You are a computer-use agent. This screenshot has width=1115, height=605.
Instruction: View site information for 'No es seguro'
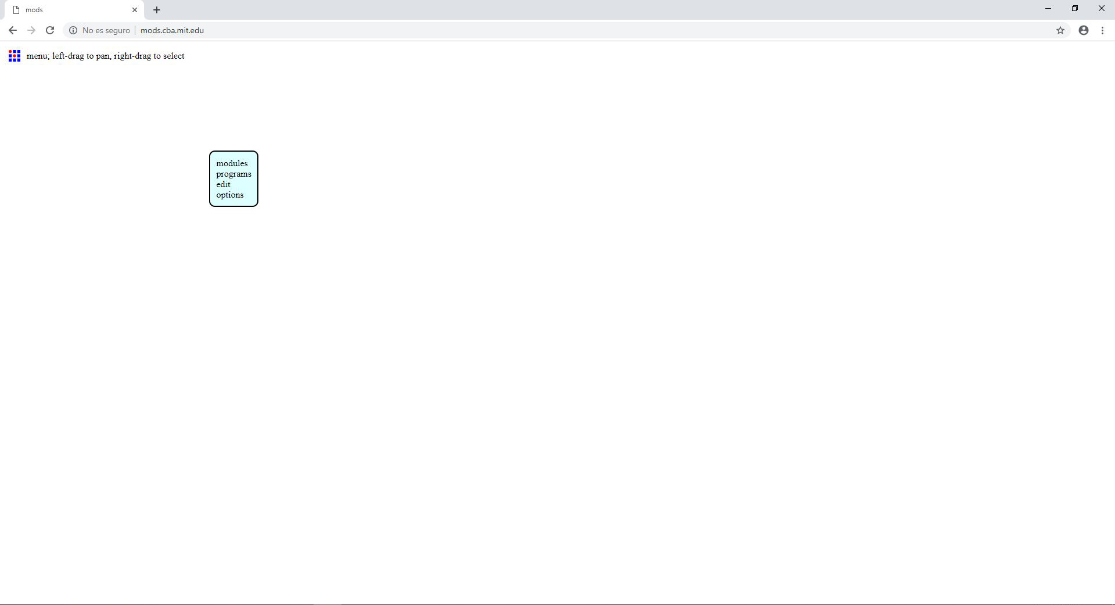coord(73,30)
